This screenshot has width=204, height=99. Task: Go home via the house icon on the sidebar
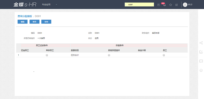(201, 70)
